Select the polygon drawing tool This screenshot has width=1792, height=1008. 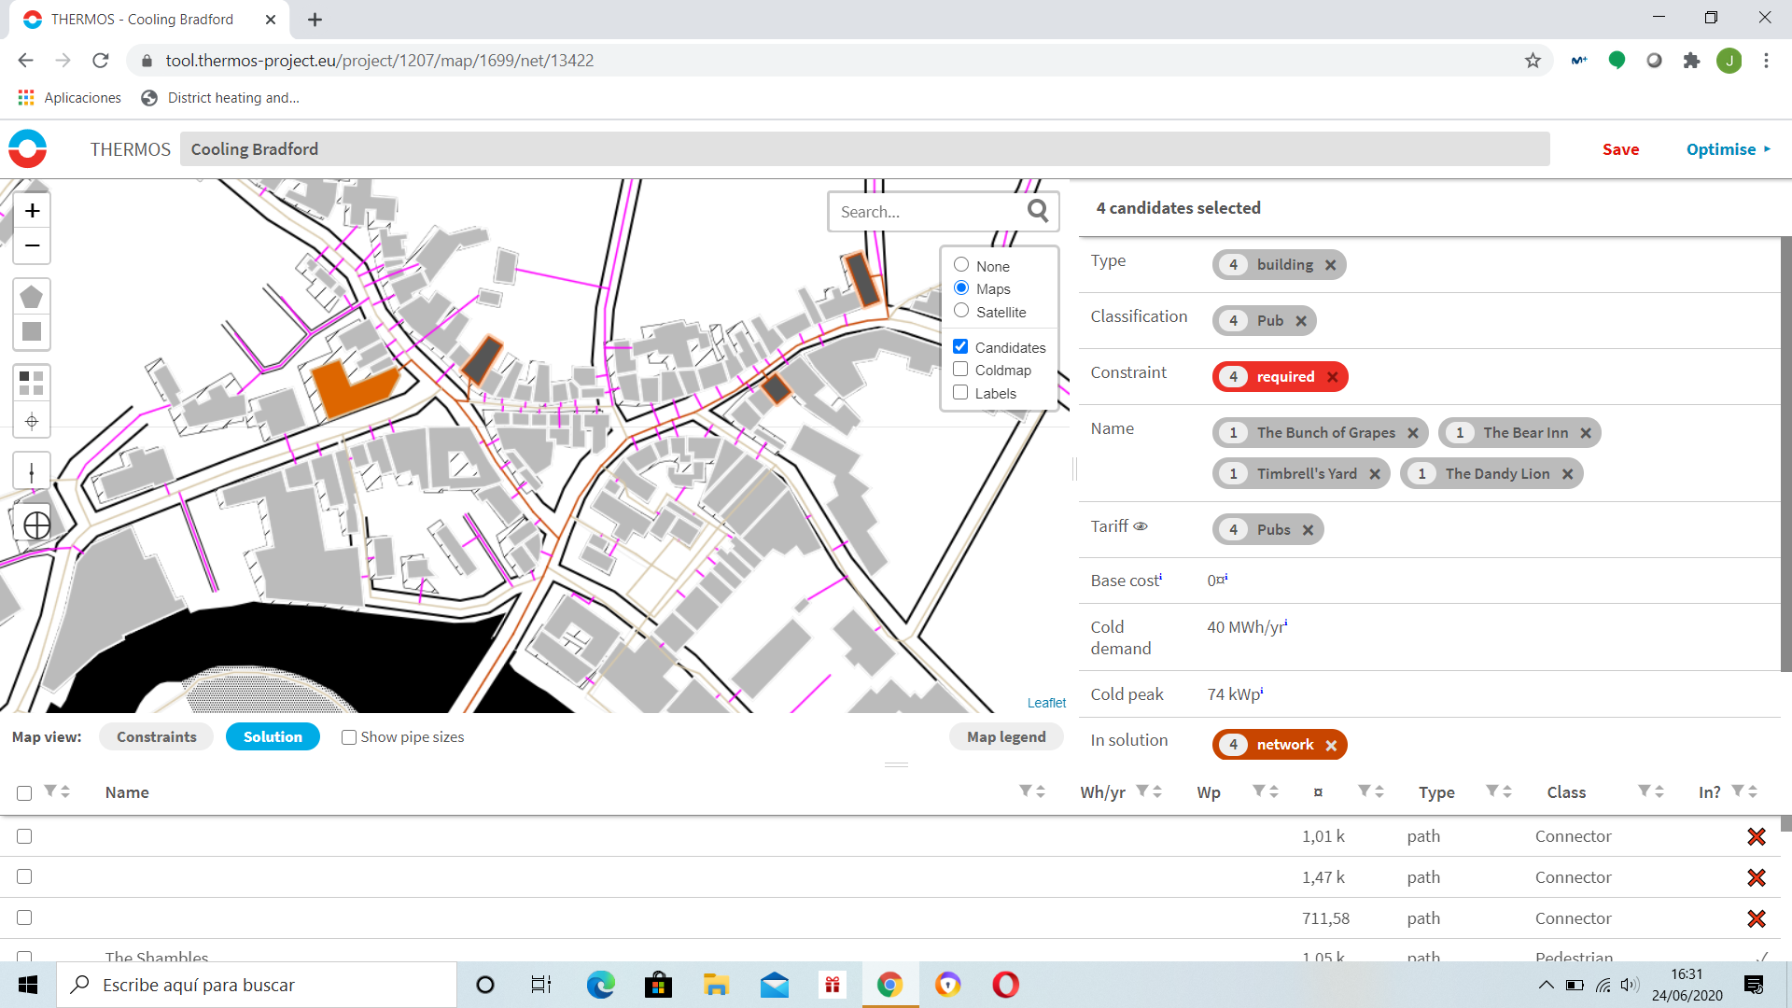point(32,297)
